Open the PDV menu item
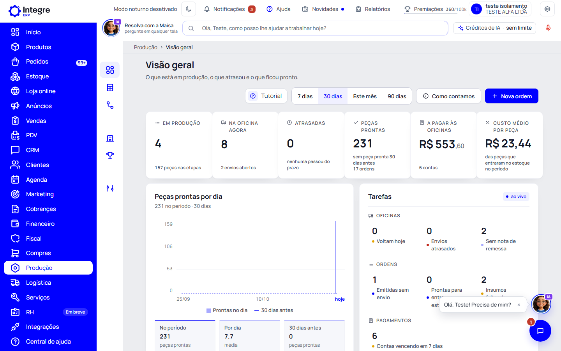Viewport: 561px width, 351px height. pyautogui.click(x=48, y=135)
